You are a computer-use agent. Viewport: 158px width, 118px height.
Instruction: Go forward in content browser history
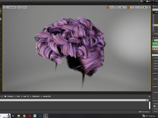coord(2,96)
